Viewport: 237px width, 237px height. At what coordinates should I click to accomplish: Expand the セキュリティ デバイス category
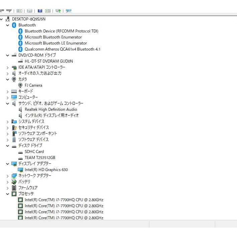8,128
